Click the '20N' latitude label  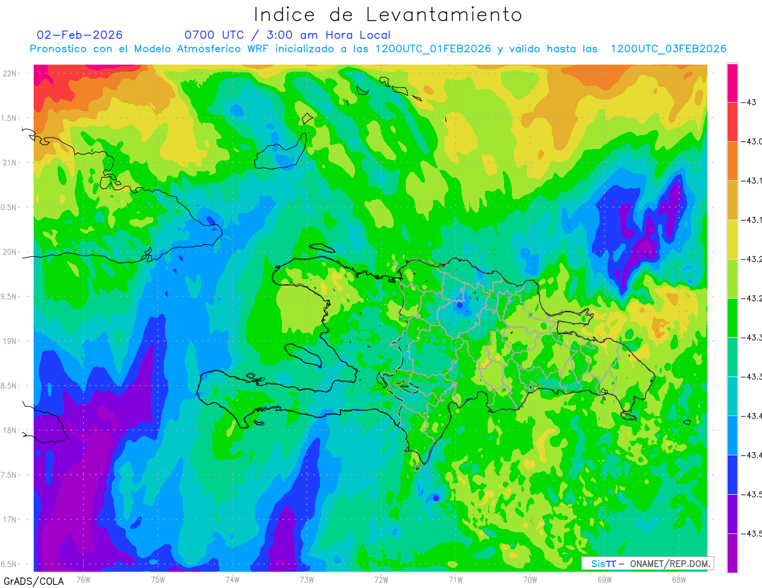tap(10, 252)
